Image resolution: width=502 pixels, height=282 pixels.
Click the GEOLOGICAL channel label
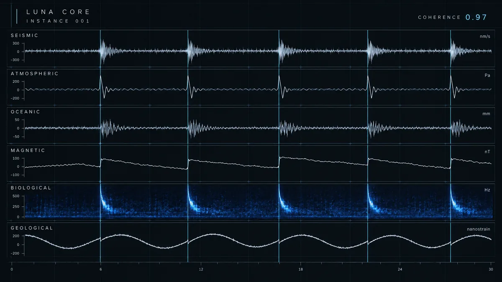32,228
